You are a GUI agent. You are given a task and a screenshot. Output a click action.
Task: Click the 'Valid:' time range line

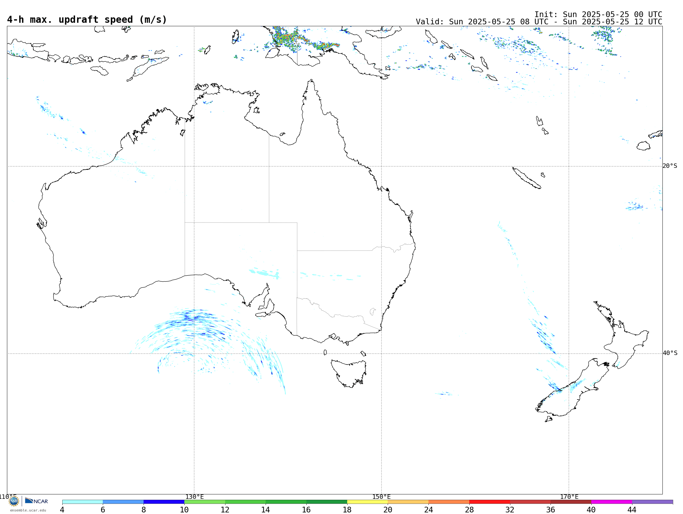539,22
